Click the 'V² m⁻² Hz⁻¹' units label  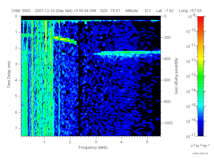[x=200, y=146]
